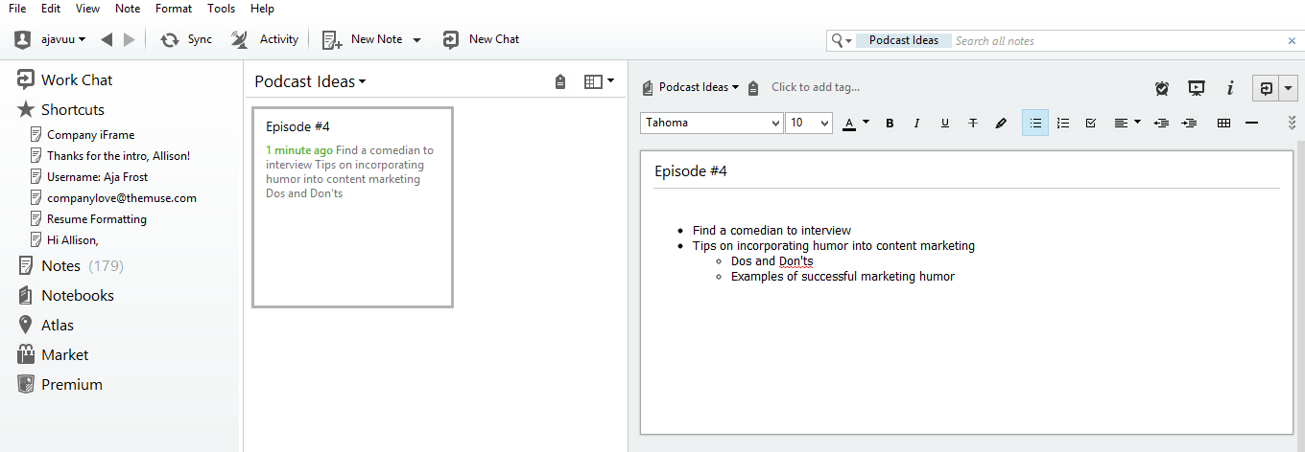The image size is (1305, 452).
Task: Toggle italic formatting
Action: tap(916, 123)
